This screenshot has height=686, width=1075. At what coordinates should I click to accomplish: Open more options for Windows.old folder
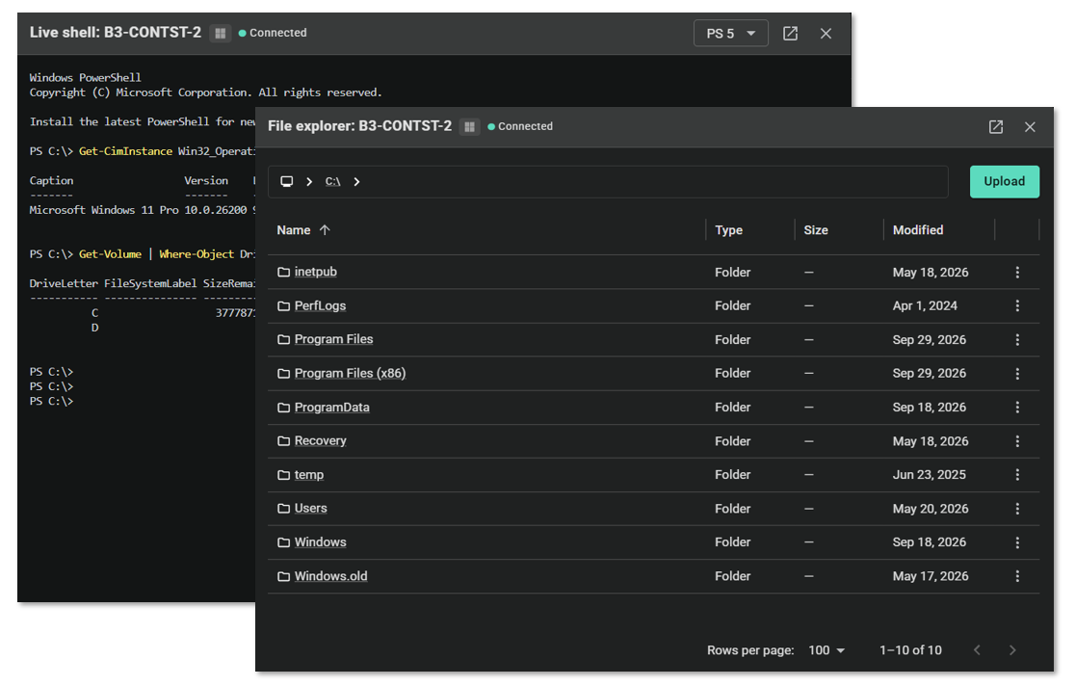pos(1017,576)
